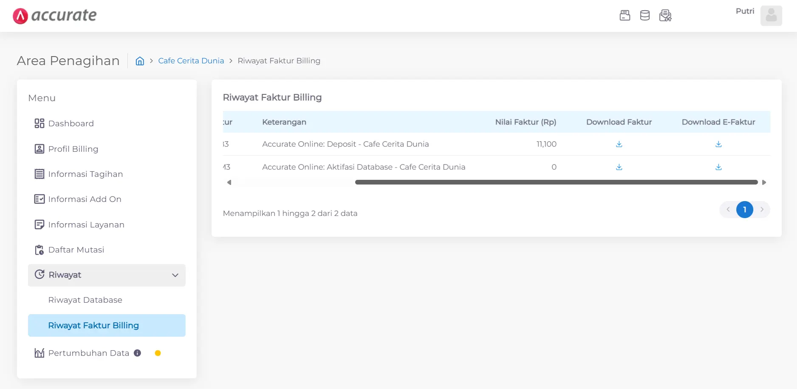Open the database icon in header
This screenshot has height=389, width=797.
[645, 16]
